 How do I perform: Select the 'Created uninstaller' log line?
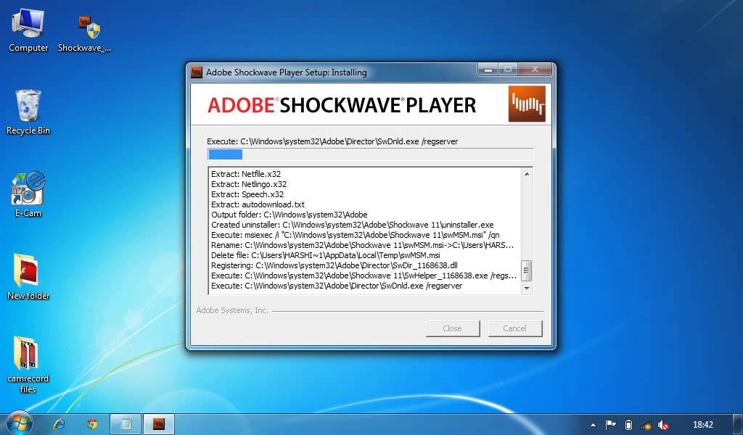(x=353, y=225)
